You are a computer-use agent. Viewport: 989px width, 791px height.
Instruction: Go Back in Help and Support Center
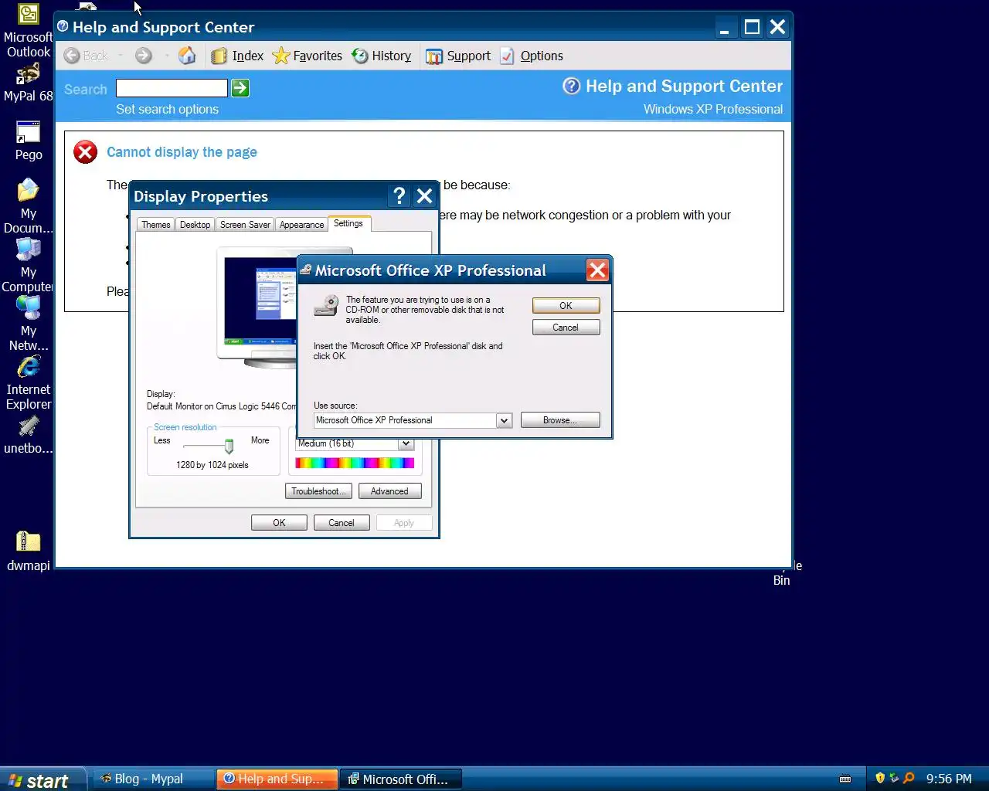pos(86,56)
